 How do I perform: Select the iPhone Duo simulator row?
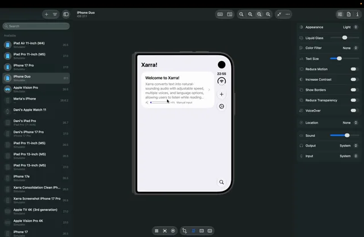pyautogui.click(x=36, y=78)
